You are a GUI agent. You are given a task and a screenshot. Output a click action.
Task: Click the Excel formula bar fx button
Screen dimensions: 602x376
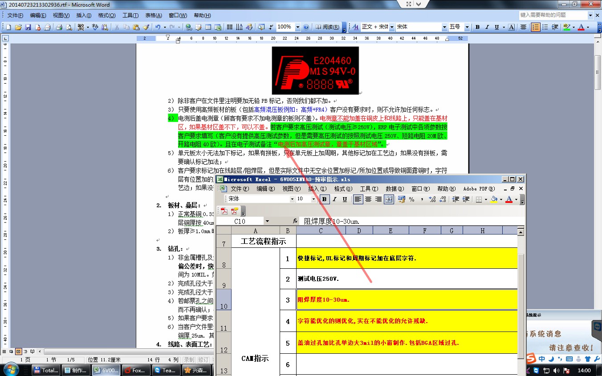tap(295, 221)
